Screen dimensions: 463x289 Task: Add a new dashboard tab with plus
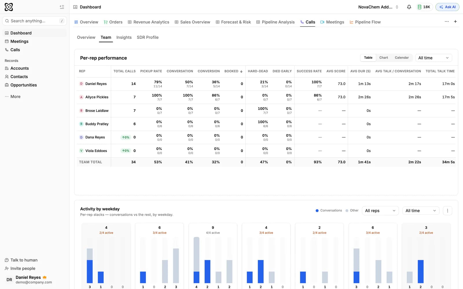click(x=455, y=22)
